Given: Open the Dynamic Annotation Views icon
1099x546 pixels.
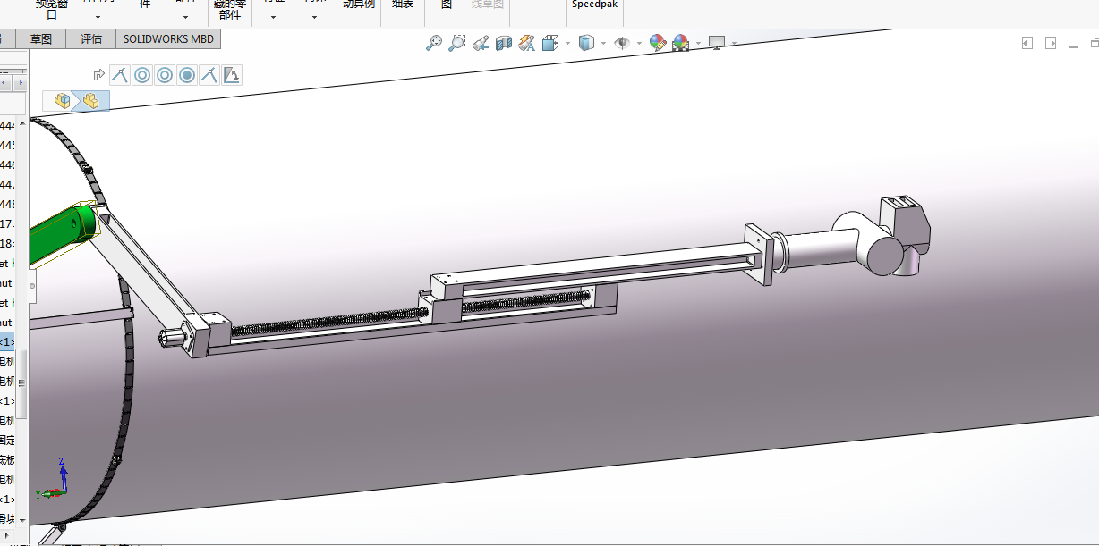Looking at the screenshot, I should tap(526, 43).
